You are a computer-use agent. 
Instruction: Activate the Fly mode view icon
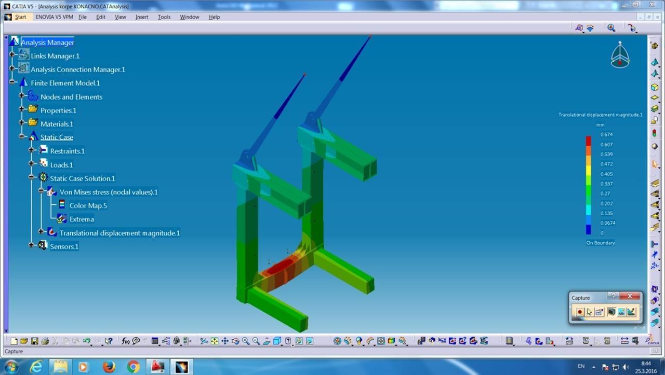click(204, 341)
